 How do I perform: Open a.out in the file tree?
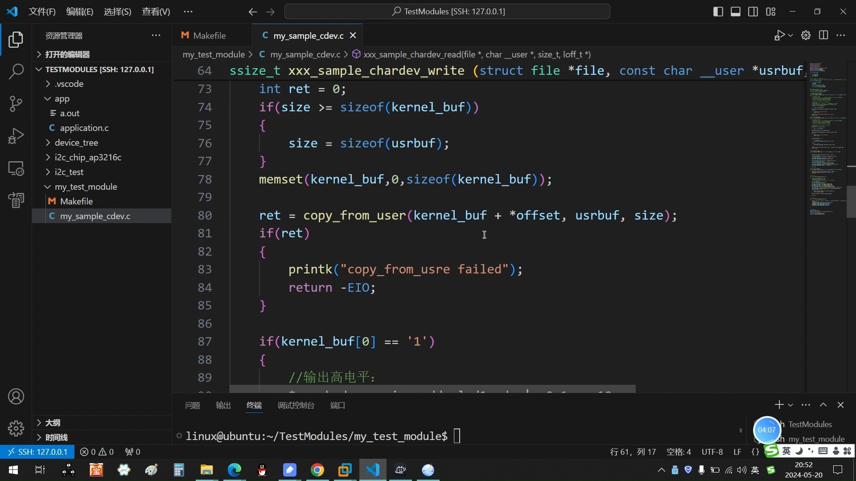pos(102,113)
